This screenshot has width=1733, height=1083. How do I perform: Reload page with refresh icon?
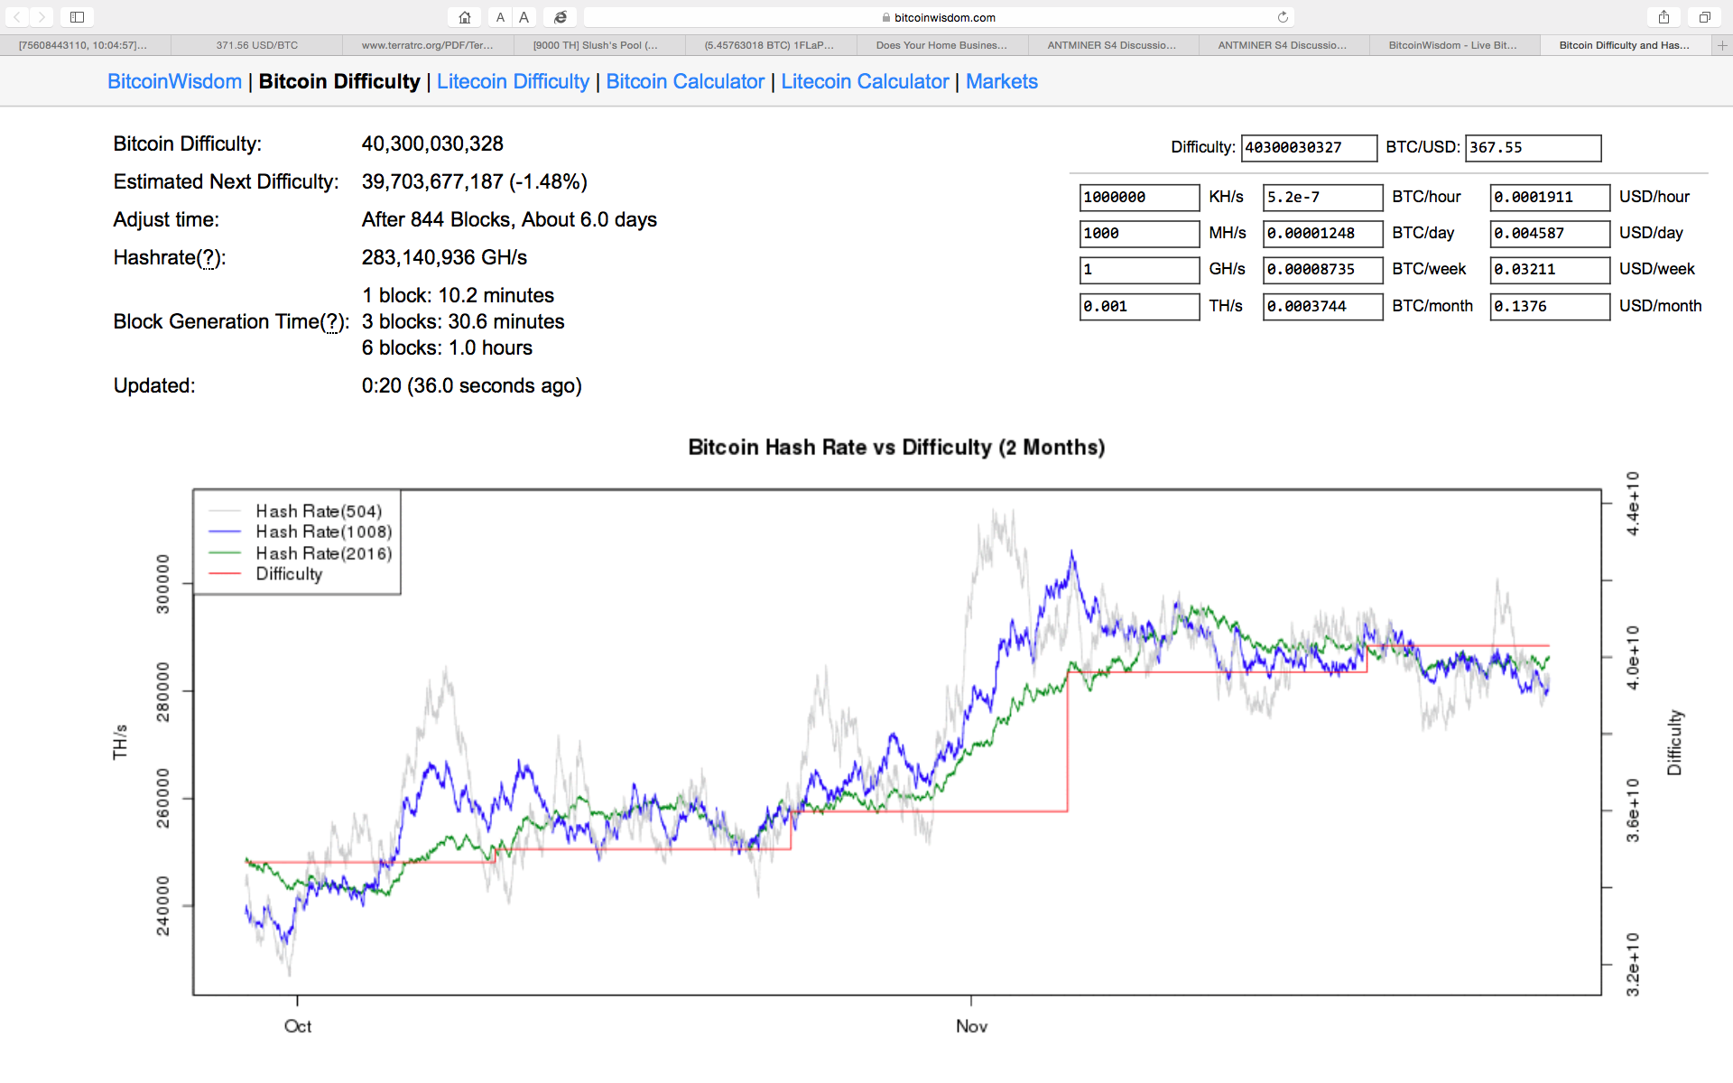(x=1282, y=17)
